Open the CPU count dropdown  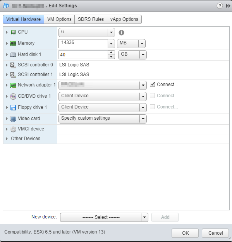coord(111,32)
